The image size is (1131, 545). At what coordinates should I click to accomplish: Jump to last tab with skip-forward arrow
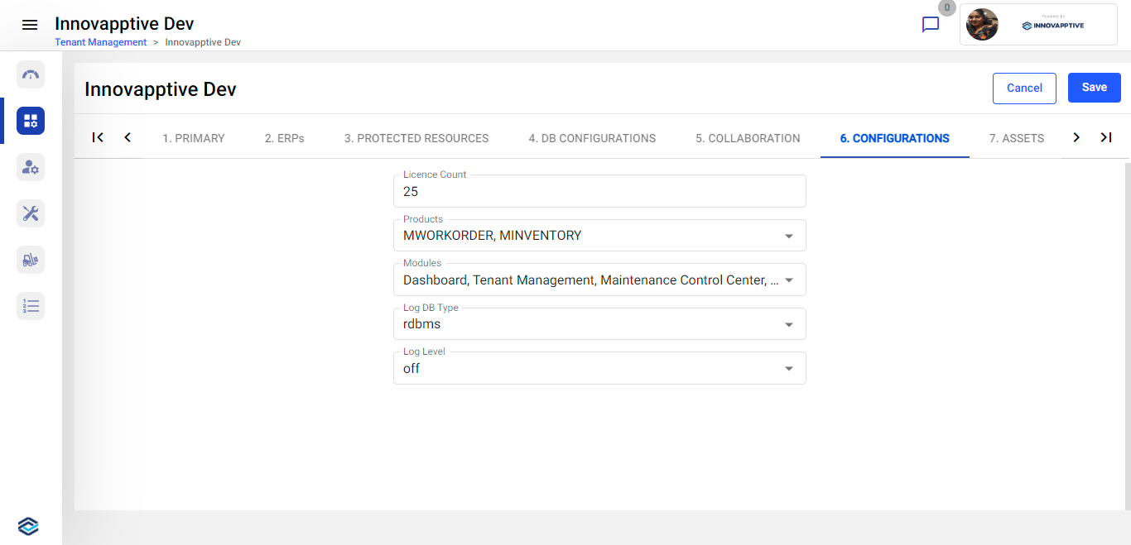point(1106,137)
